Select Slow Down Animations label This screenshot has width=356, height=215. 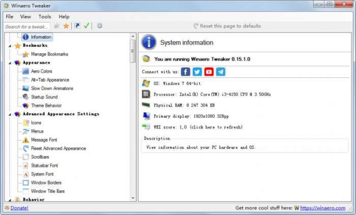click(x=52, y=88)
